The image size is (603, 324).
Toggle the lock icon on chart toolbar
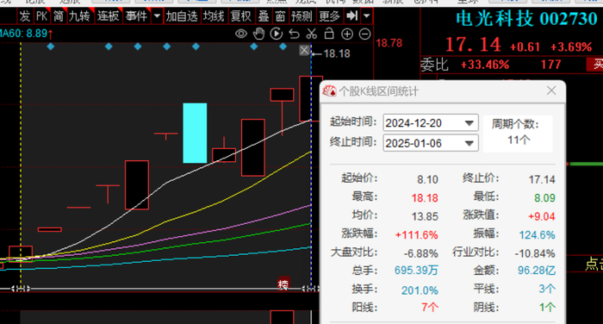pos(329,34)
